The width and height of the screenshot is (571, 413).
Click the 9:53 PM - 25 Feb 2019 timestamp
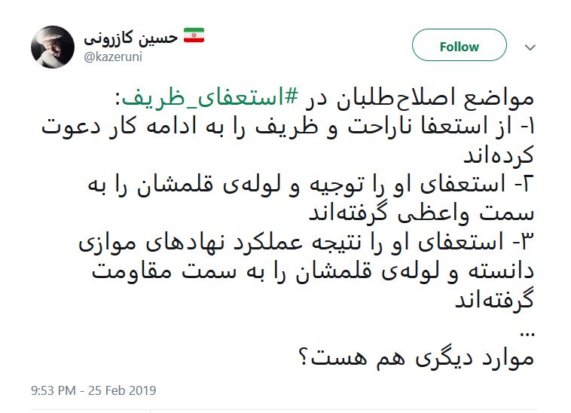pos(93,391)
